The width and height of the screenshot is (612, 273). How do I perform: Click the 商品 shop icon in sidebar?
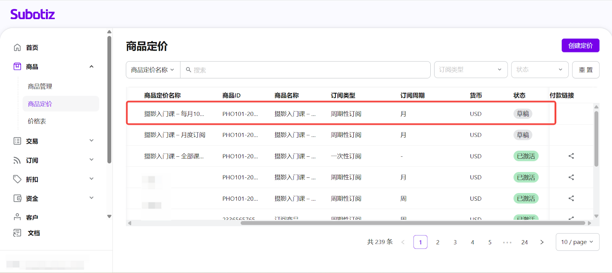(x=17, y=67)
